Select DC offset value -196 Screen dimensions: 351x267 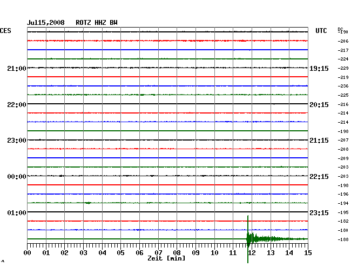tap(343, 195)
